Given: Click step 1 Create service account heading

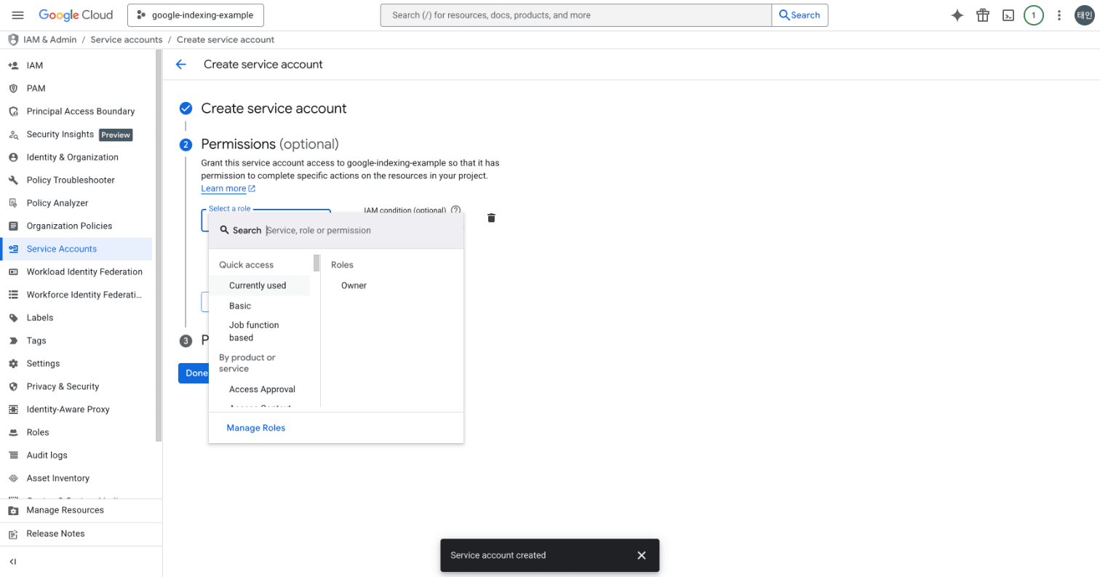Looking at the screenshot, I should [274, 108].
